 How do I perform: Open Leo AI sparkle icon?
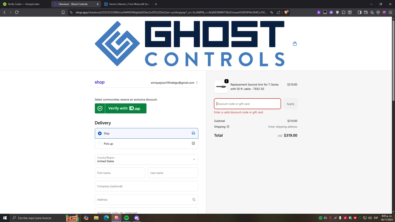372,12
